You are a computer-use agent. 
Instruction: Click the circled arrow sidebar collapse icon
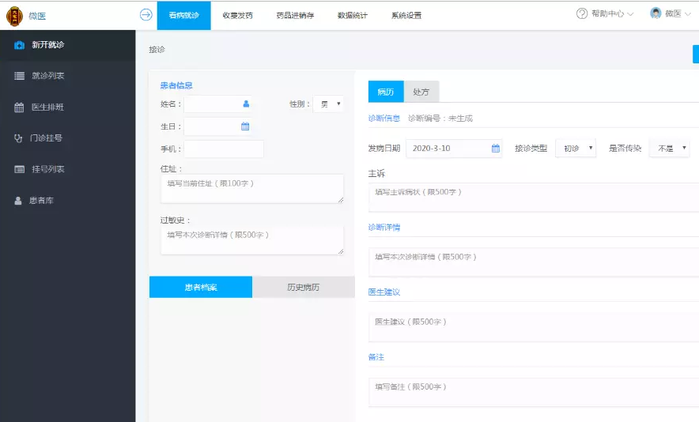pos(145,14)
